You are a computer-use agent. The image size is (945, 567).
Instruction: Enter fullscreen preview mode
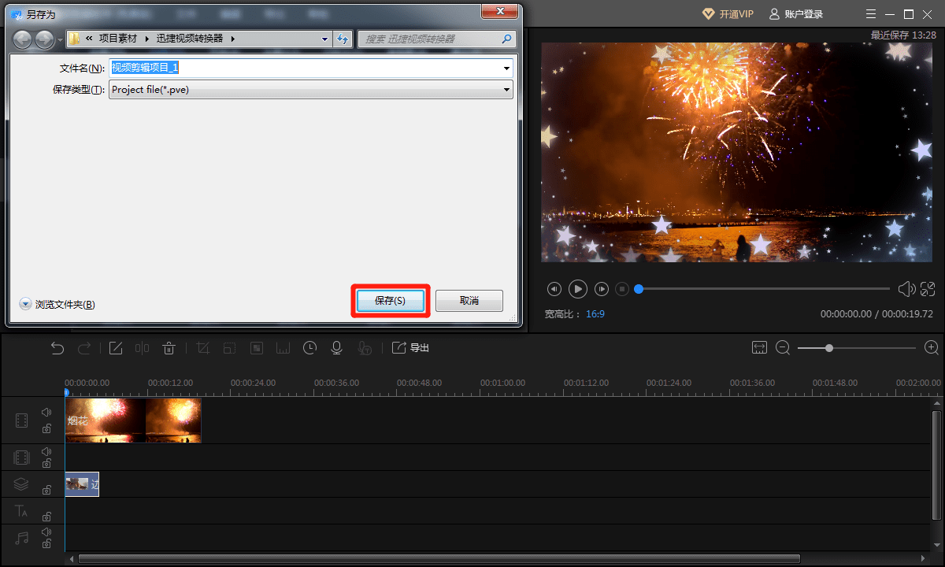click(x=928, y=289)
